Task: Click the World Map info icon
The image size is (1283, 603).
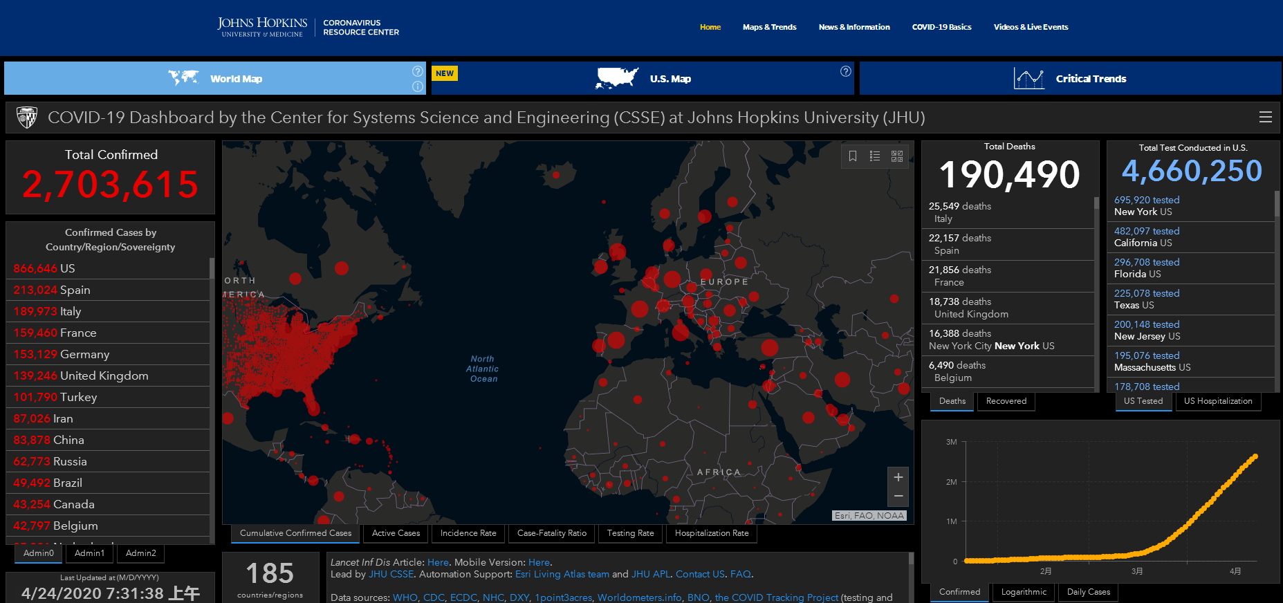Action: pos(418,86)
